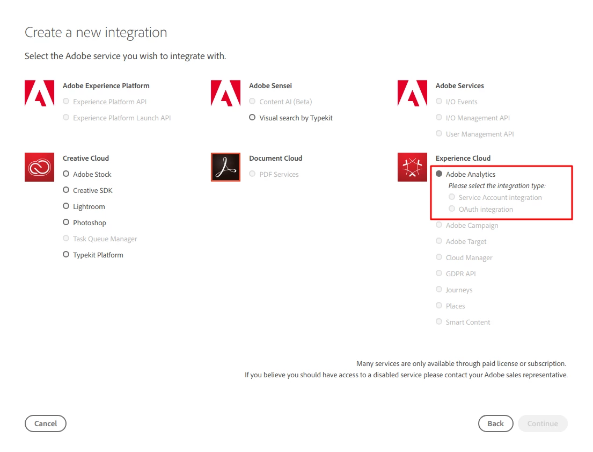Select the Adobe Campaign option
This screenshot has height=452, width=593.
click(438, 225)
